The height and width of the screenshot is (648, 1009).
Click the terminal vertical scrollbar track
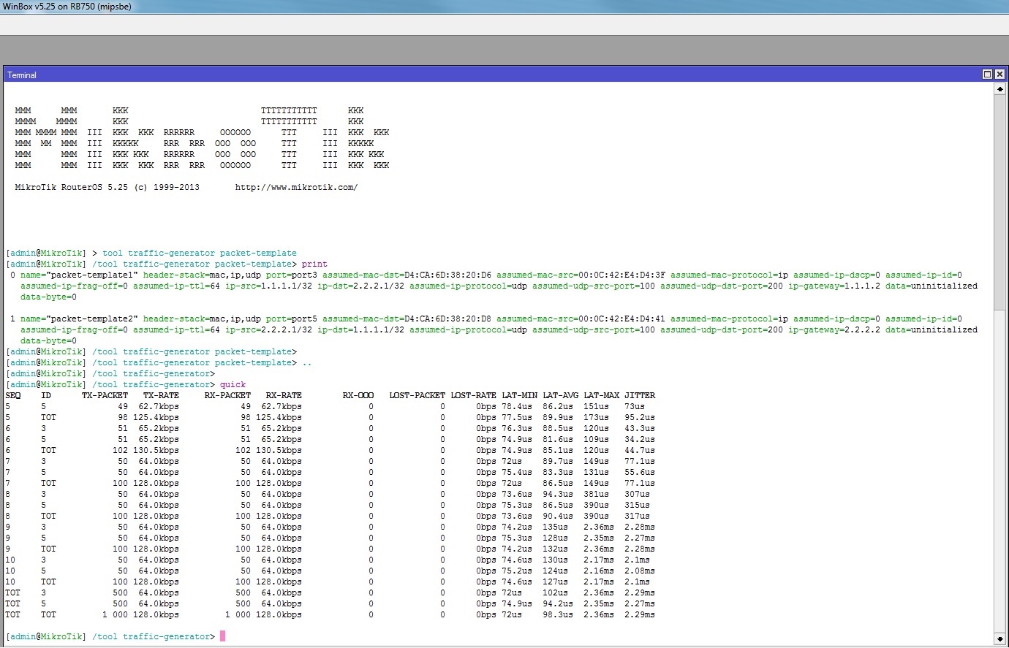(x=1000, y=364)
